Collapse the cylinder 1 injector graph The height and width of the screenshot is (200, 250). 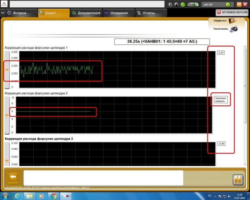7,69
